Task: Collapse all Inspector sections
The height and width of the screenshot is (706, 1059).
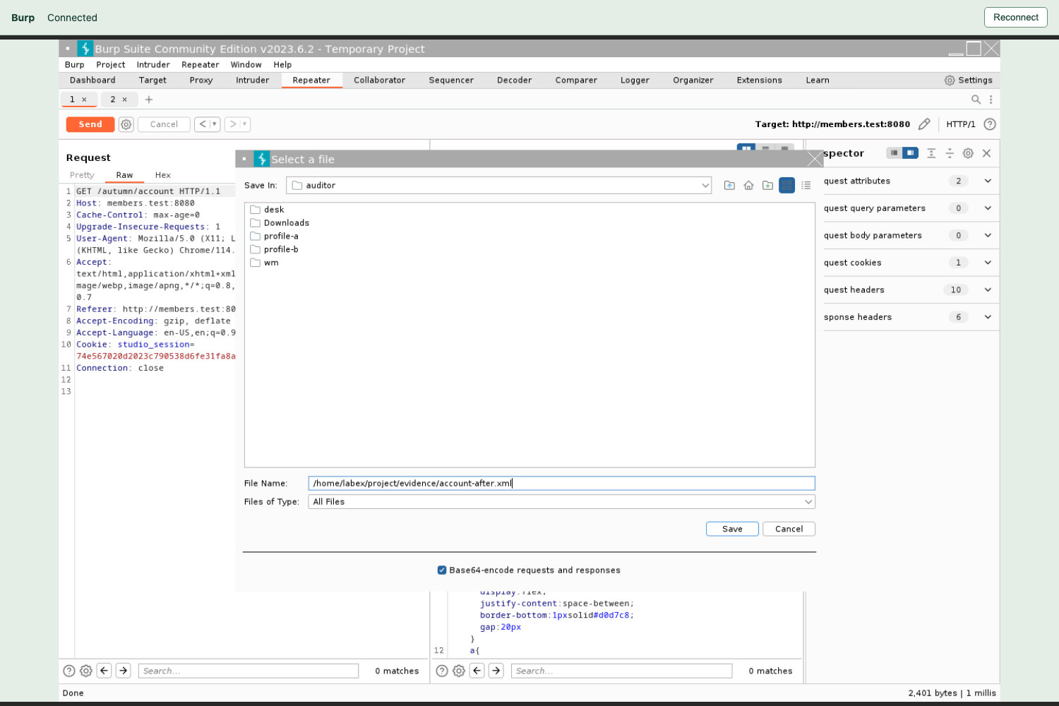Action: click(x=950, y=153)
